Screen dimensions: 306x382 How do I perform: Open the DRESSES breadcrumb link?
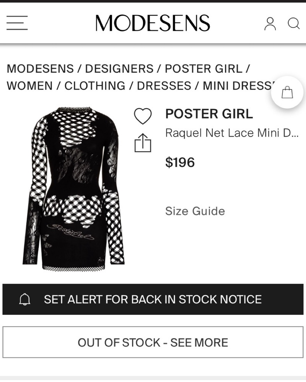coord(164,86)
